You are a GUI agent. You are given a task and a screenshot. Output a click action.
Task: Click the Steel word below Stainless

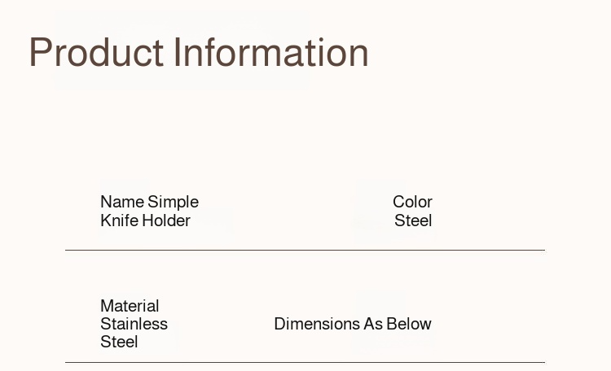click(x=119, y=342)
